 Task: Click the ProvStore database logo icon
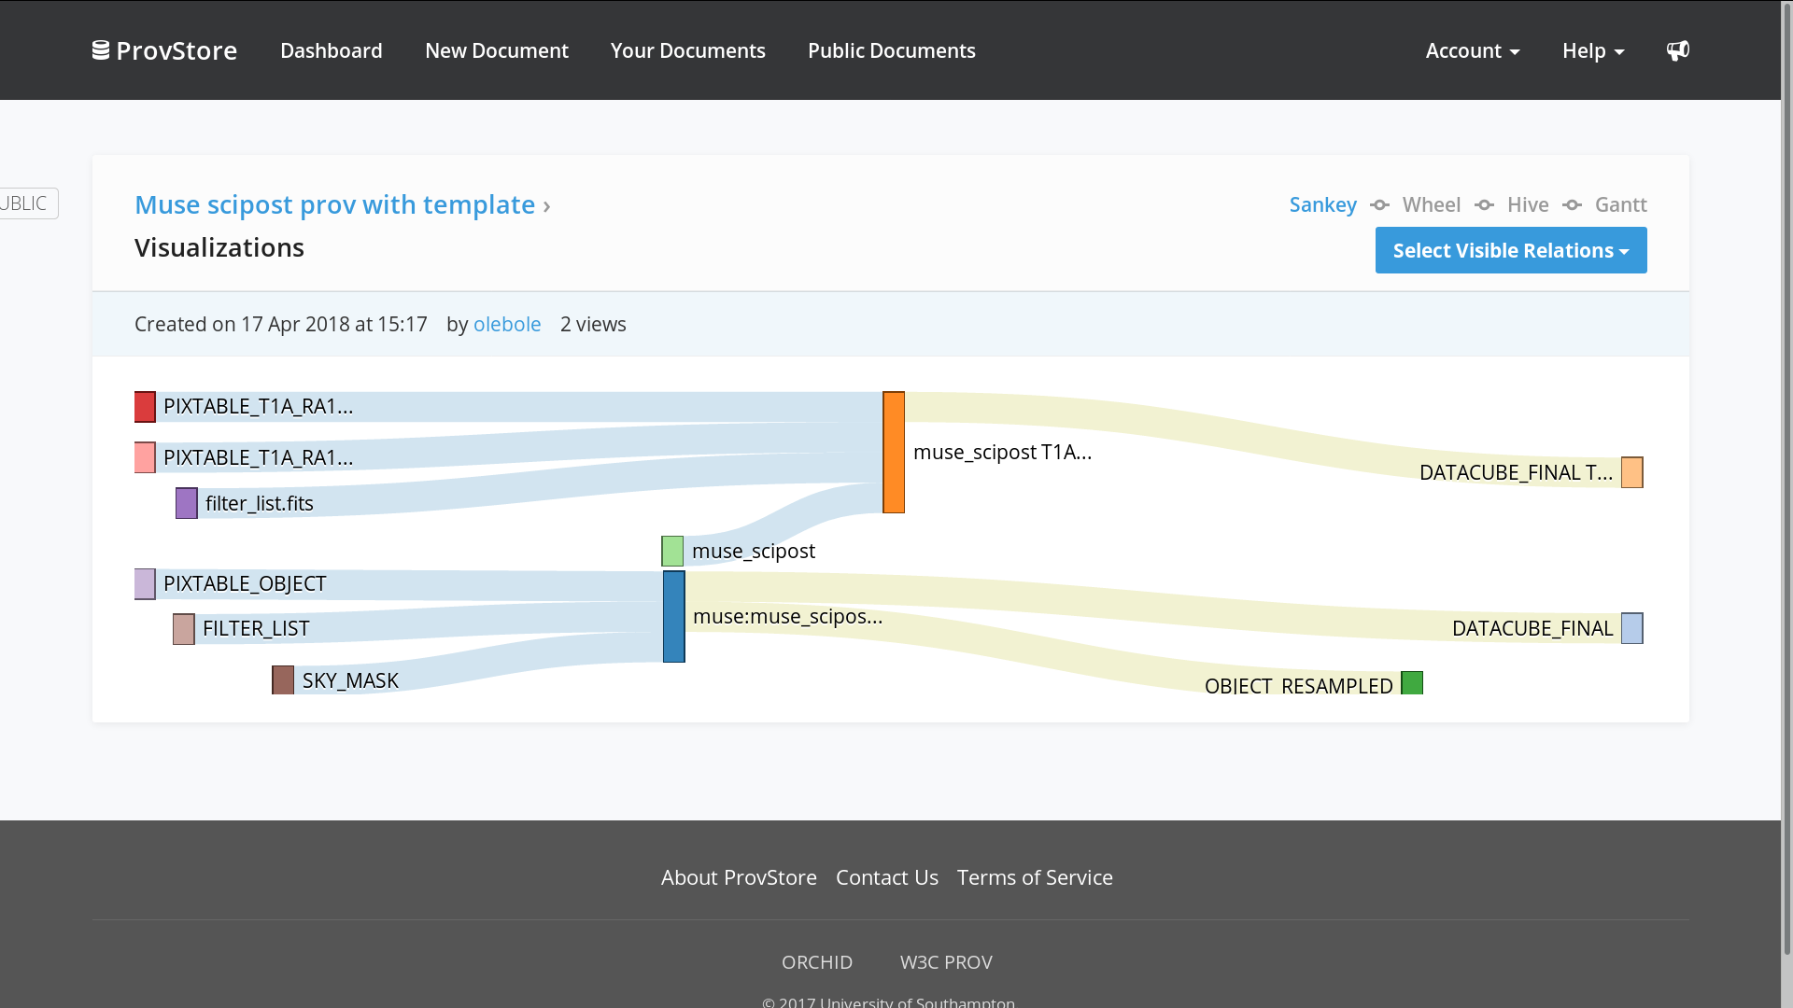tap(101, 50)
